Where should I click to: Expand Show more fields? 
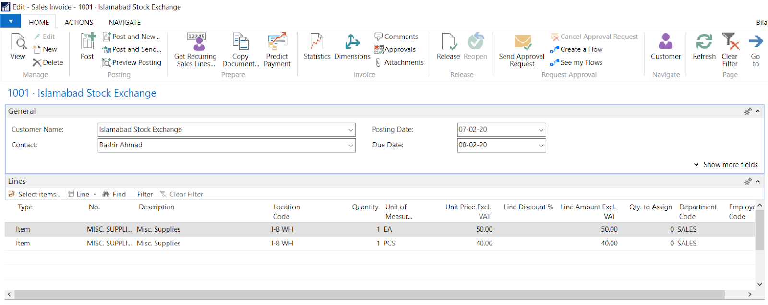click(x=726, y=165)
